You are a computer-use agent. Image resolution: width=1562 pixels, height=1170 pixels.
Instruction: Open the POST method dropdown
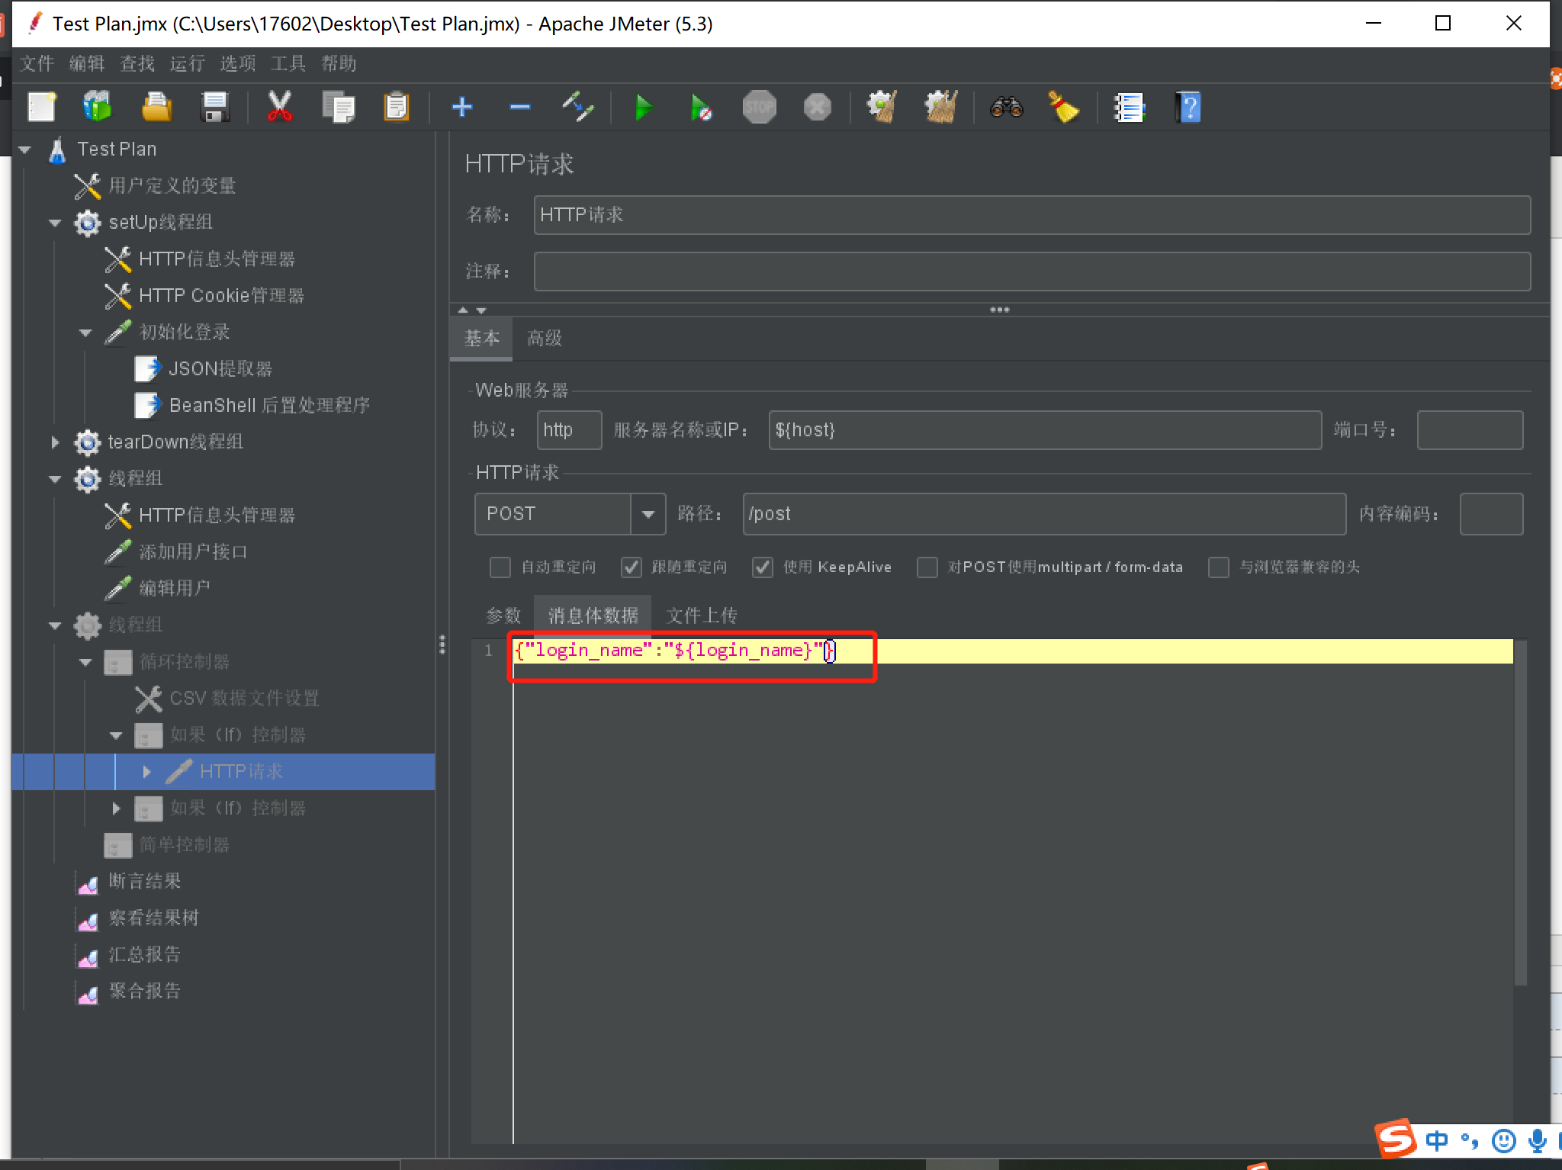tap(648, 514)
